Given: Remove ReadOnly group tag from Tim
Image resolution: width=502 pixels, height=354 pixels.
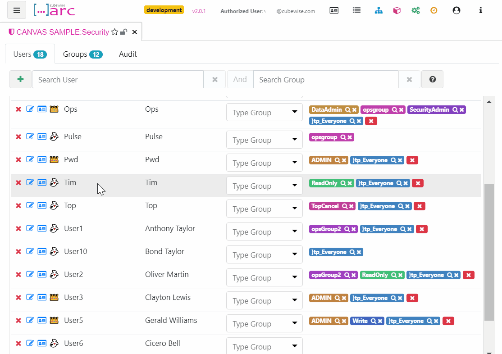Looking at the screenshot, I should click(350, 183).
